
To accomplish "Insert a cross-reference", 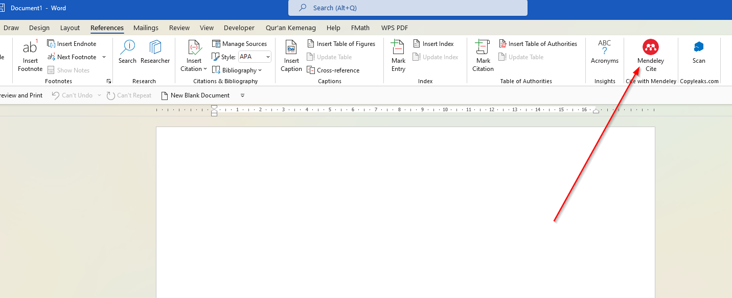I will [333, 70].
